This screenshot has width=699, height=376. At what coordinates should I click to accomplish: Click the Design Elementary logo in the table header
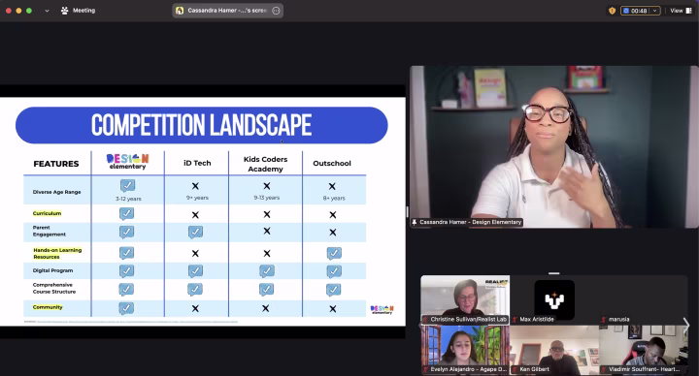127,162
